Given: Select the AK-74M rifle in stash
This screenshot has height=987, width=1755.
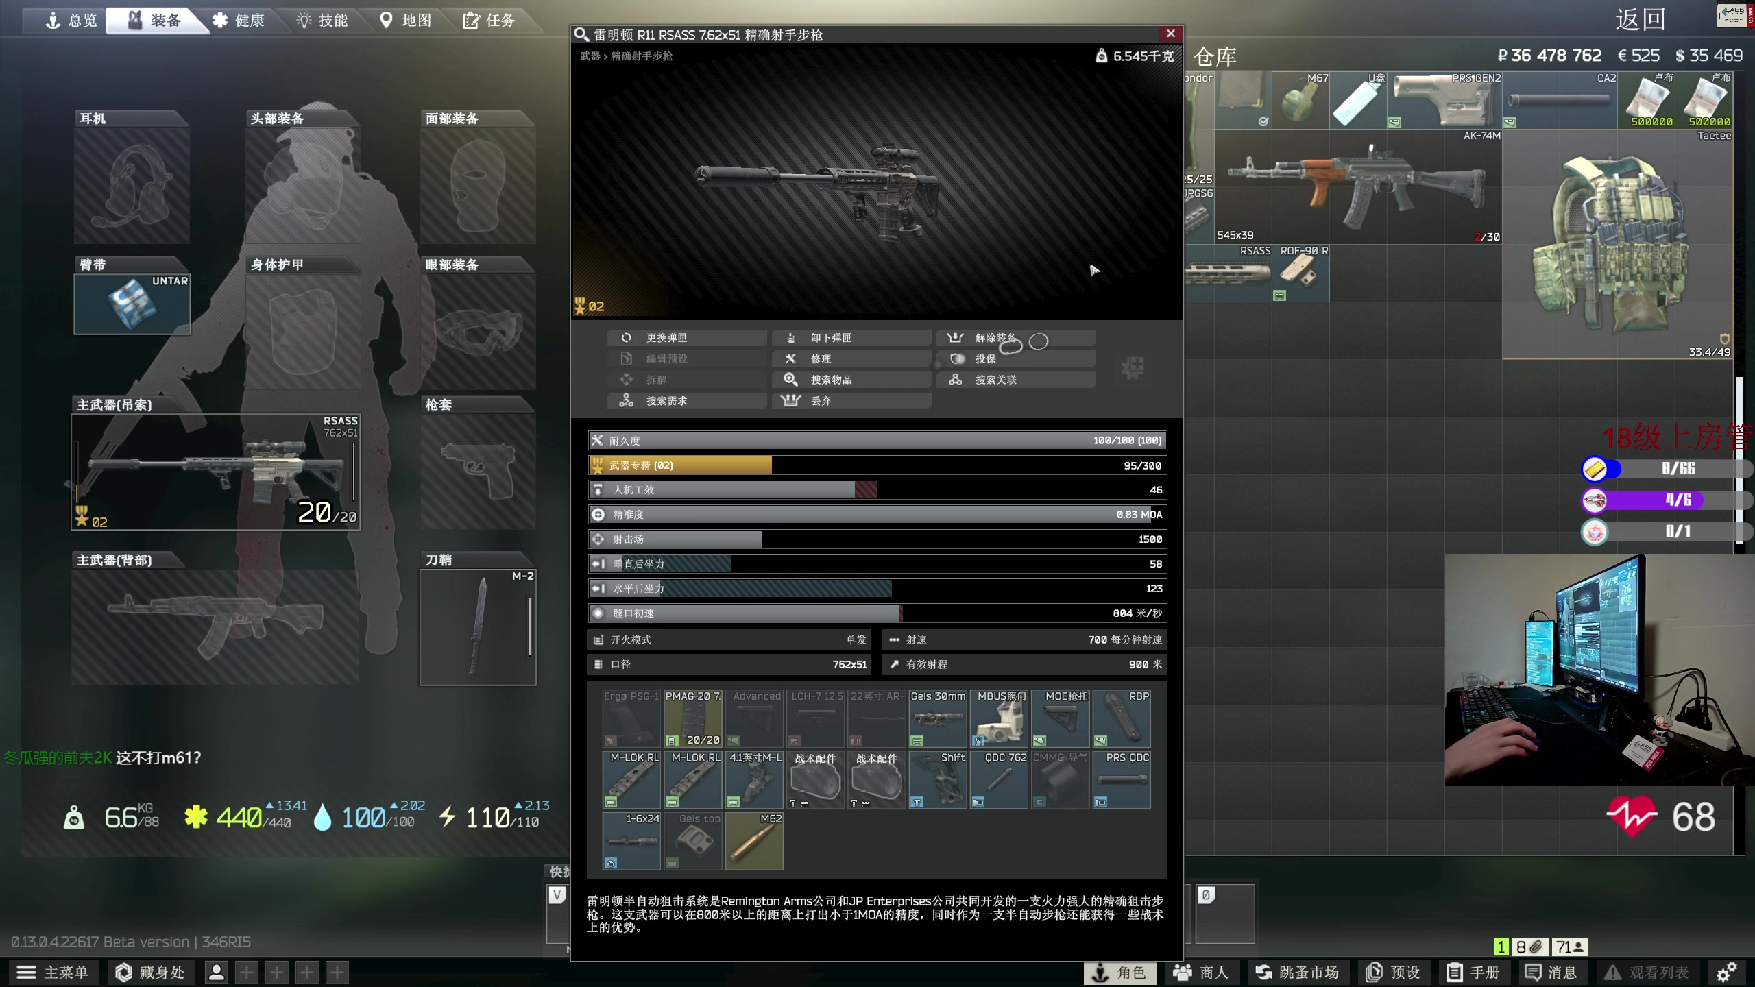Looking at the screenshot, I should click(x=1358, y=186).
